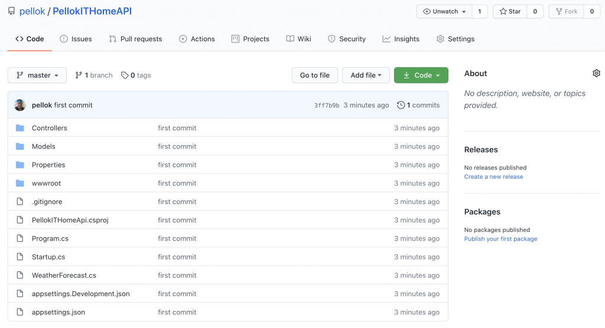Click the file icon beside Startup.cs

click(x=20, y=257)
